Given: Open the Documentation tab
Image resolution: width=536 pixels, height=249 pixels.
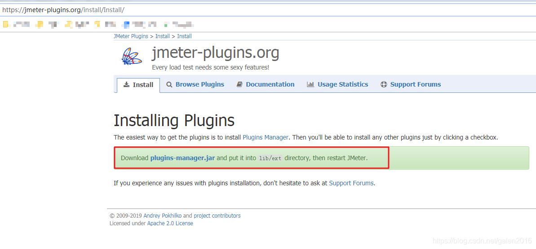Looking at the screenshot, I should [x=266, y=84].
